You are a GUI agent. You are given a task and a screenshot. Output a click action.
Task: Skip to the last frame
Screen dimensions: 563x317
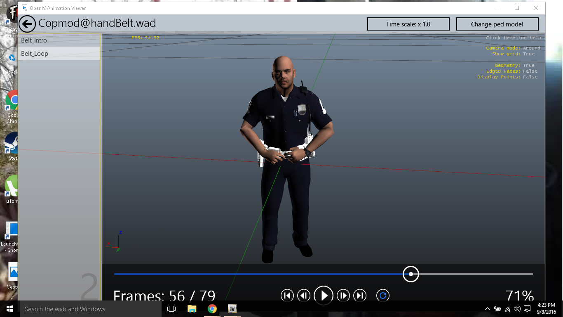point(360,296)
